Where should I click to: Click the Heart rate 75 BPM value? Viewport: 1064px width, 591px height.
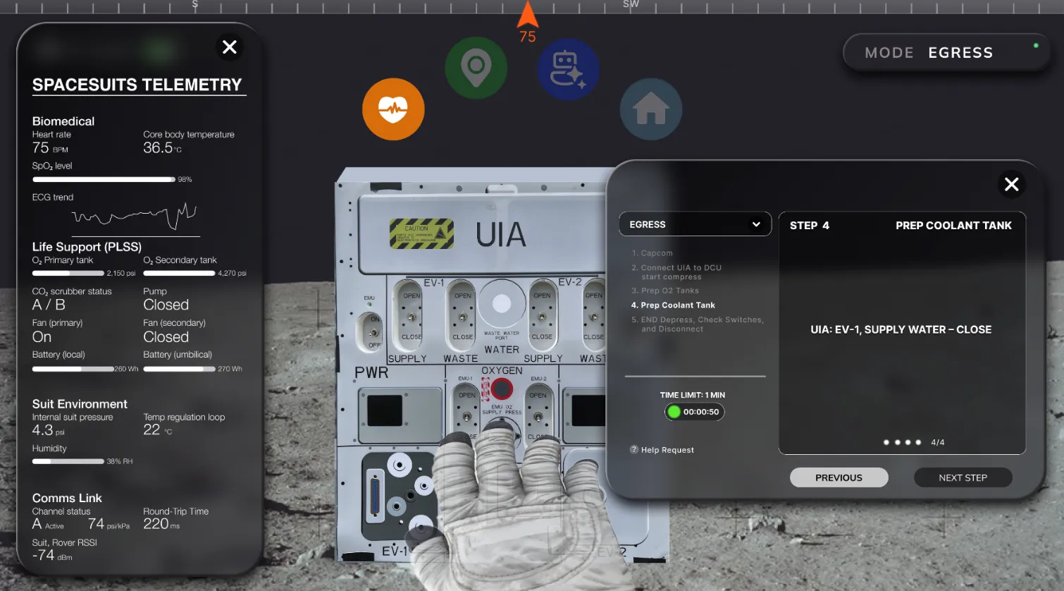[50, 148]
